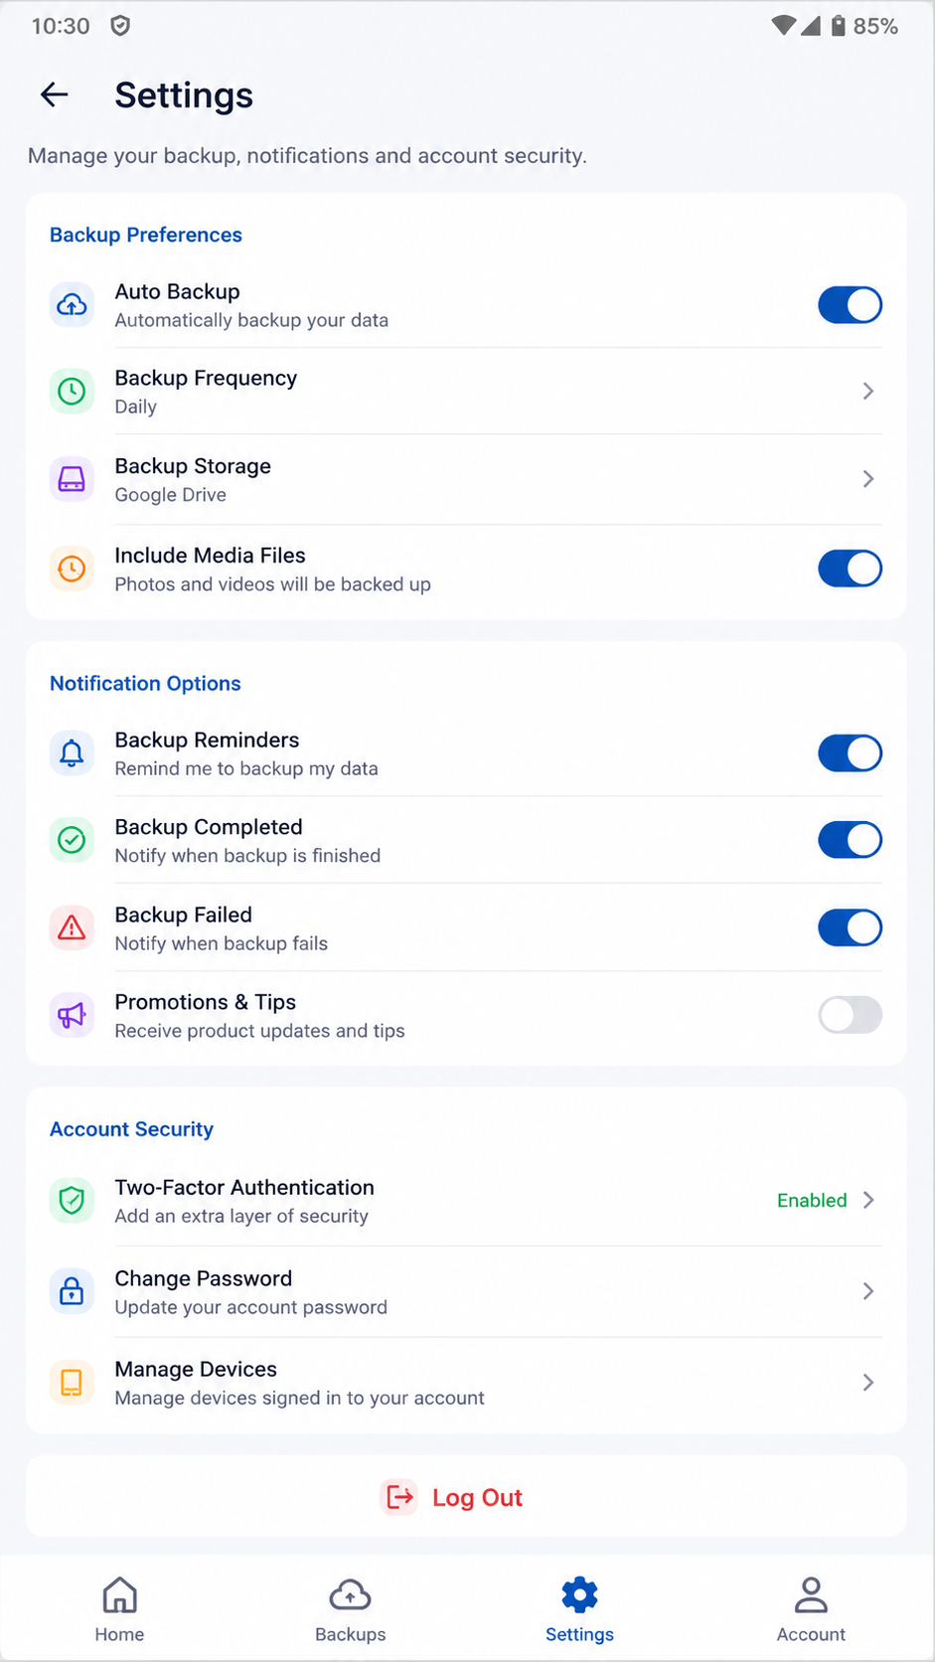Viewport: 935px width, 1662px height.
Task: Click the Promotions & Tips megaphone icon
Action: pyautogui.click(x=72, y=1016)
